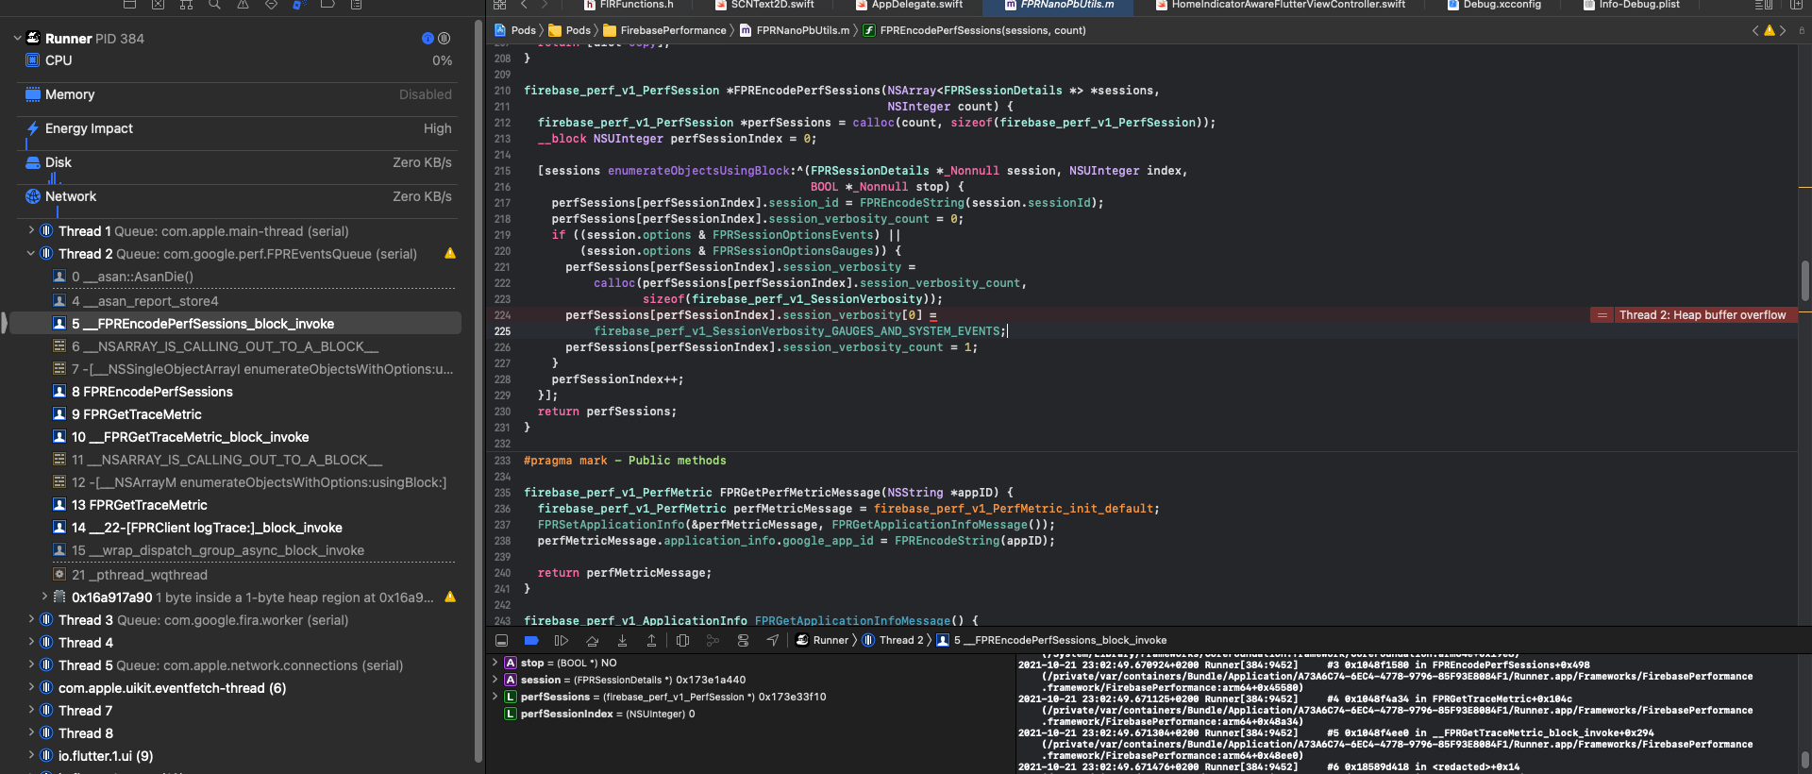Viewport: 1812px width, 774px height.
Task: Click the Runner view-by-thread options icon
Action: pos(445,39)
